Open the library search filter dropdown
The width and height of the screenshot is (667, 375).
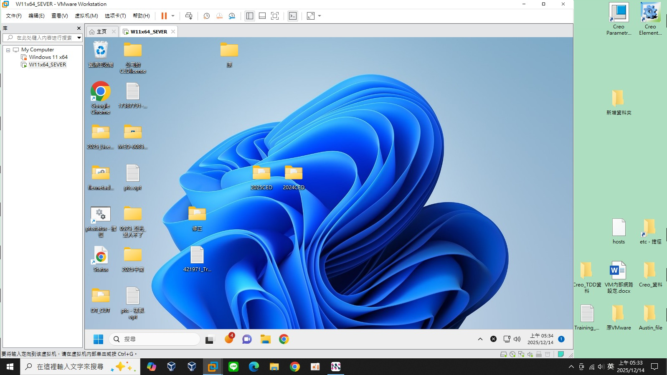click(79, 38)
